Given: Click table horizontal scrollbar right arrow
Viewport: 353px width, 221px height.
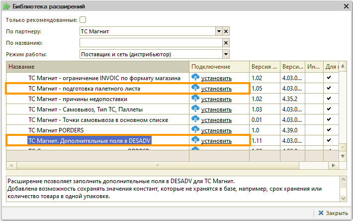Looking at the screenshot, I should pyautogui.click(x=334, y=166).
